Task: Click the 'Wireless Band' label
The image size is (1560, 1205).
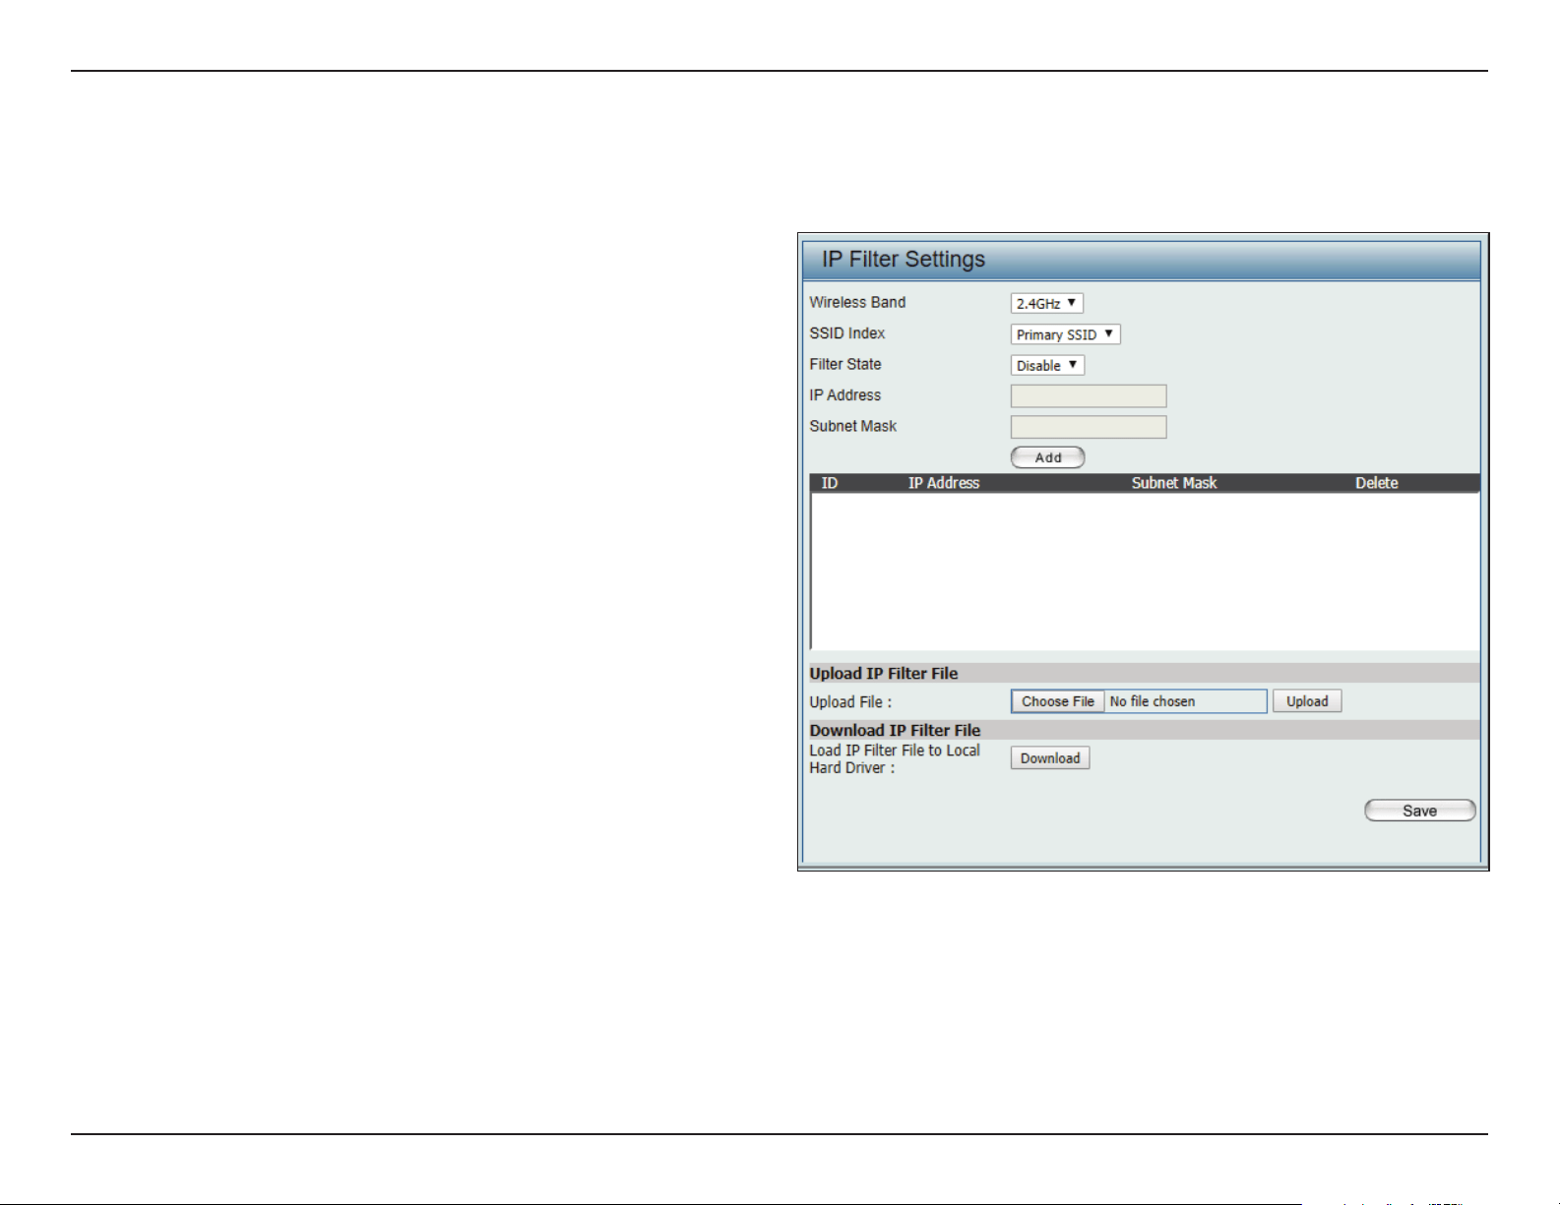Action: pos(857,303)
